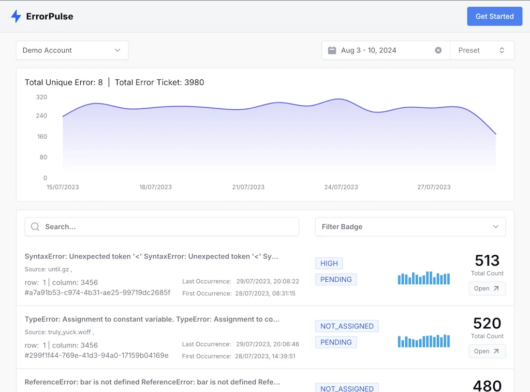530x392 pixels.
Task: Clear the date range using the x icon
Action: 438,50
